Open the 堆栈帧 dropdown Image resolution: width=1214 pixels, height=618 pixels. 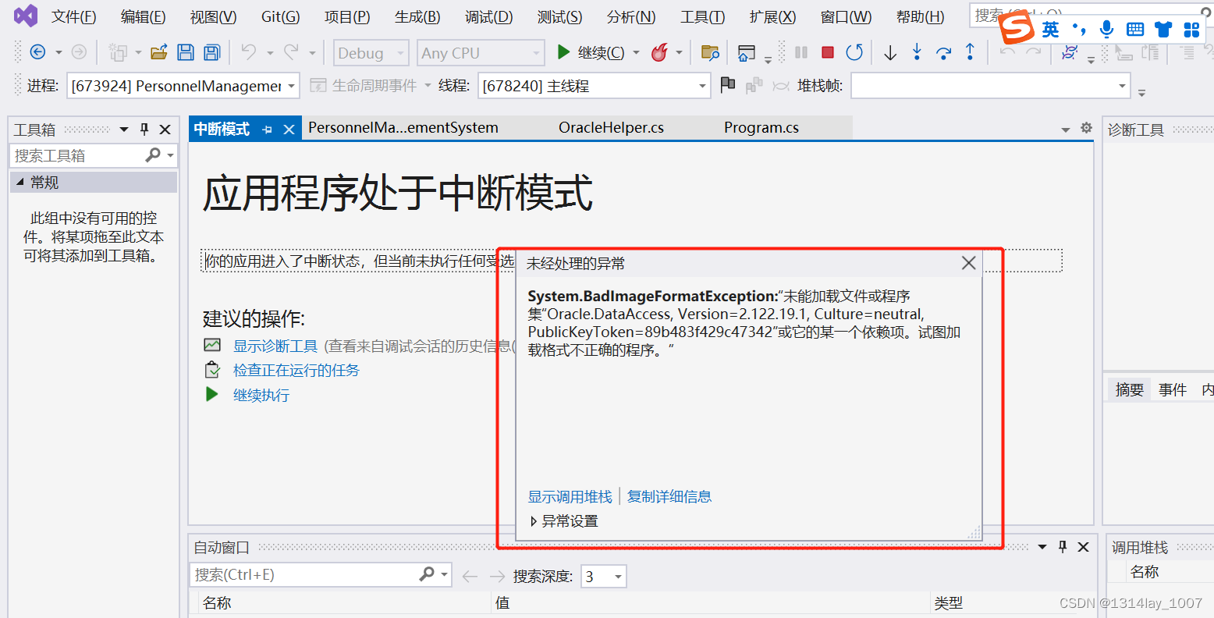click(1122, 86)
